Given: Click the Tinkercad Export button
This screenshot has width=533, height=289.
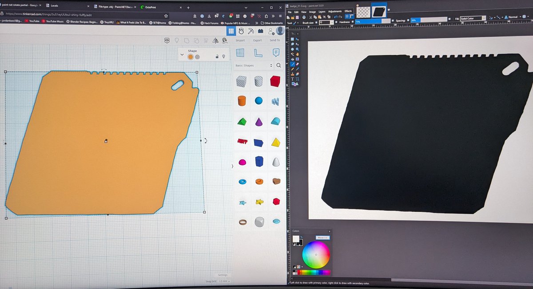Looking at the screenshot, I should [x=258, y=40].
